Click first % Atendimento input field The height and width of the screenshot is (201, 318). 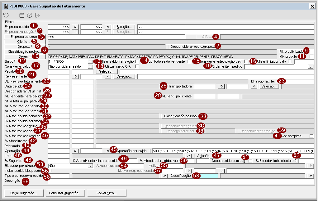coord(59,141)
